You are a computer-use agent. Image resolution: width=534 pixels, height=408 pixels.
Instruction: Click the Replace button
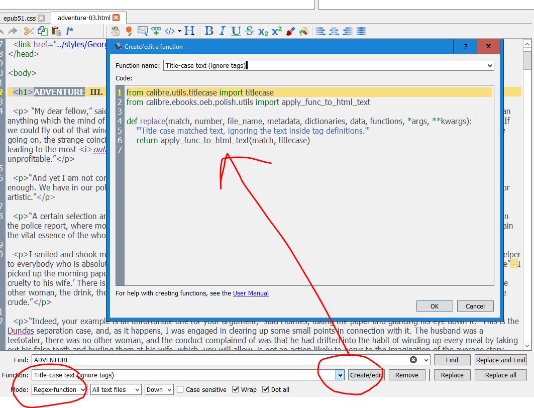[x=452, y=375]
